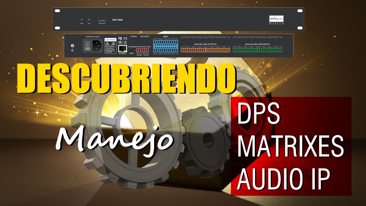
Task: Click the DreamSound logo on front panel
Action: point(277,19)
